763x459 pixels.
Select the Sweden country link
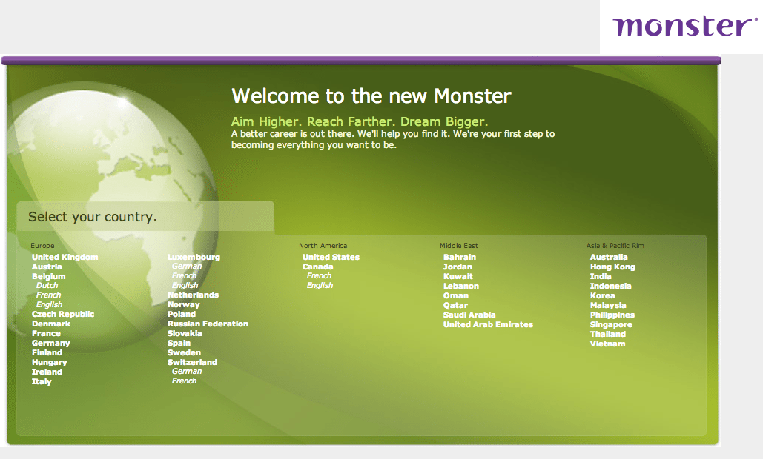(184, 352)
